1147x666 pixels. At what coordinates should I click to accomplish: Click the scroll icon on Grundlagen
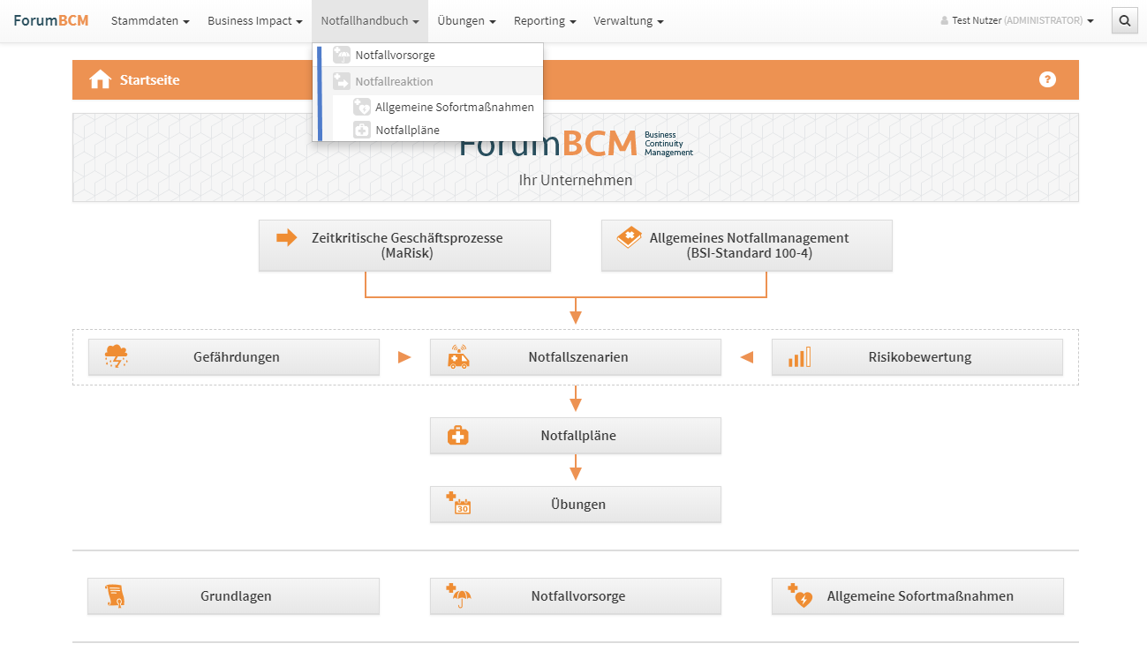tap(115, 596)
